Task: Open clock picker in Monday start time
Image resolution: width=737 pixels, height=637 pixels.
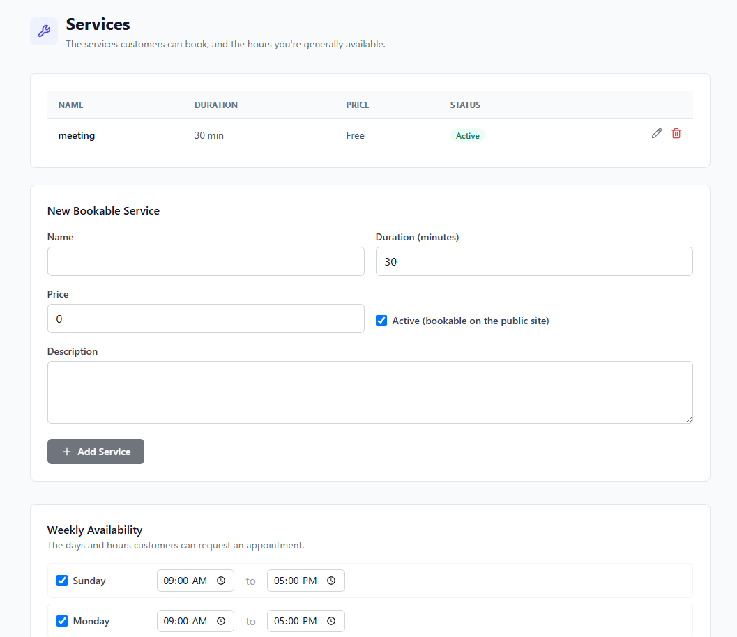Action: (x=221, y=621)
